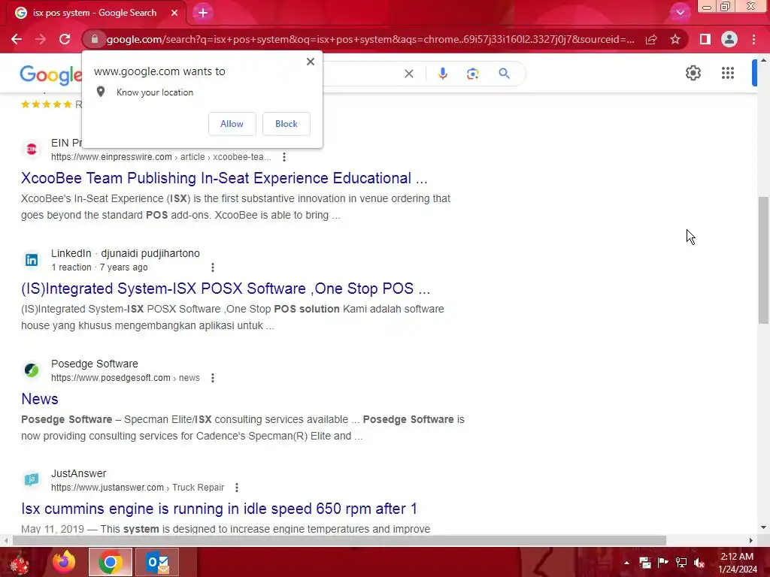Click the scroll right arrow

point(751,540)
